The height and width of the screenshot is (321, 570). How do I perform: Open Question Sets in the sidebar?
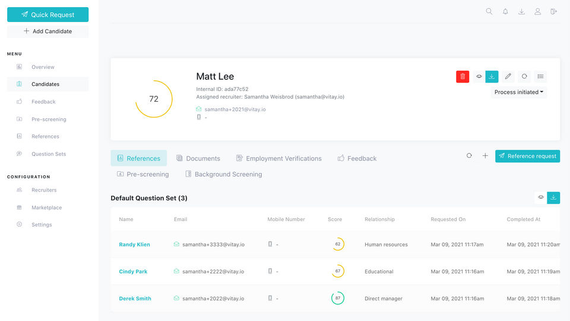[49, 154]
